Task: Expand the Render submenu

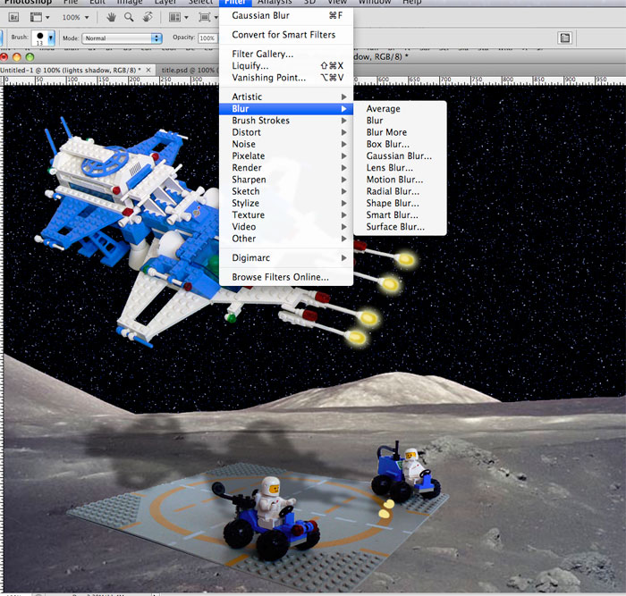Action: [x=286, y=168]
